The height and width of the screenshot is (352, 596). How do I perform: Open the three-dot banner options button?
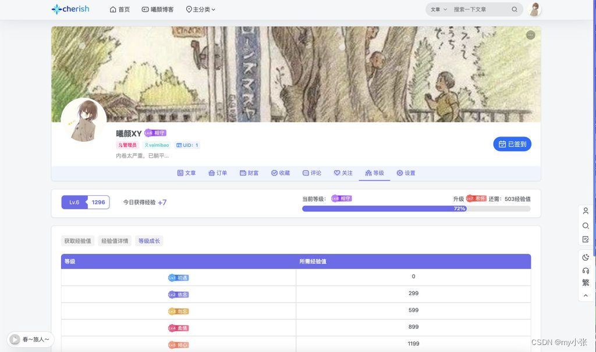[531, 35]
